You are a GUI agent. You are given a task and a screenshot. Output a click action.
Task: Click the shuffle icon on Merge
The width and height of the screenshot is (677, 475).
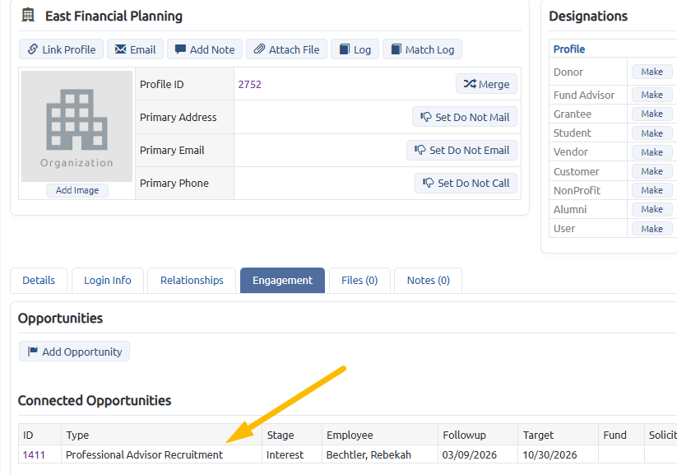470,83
